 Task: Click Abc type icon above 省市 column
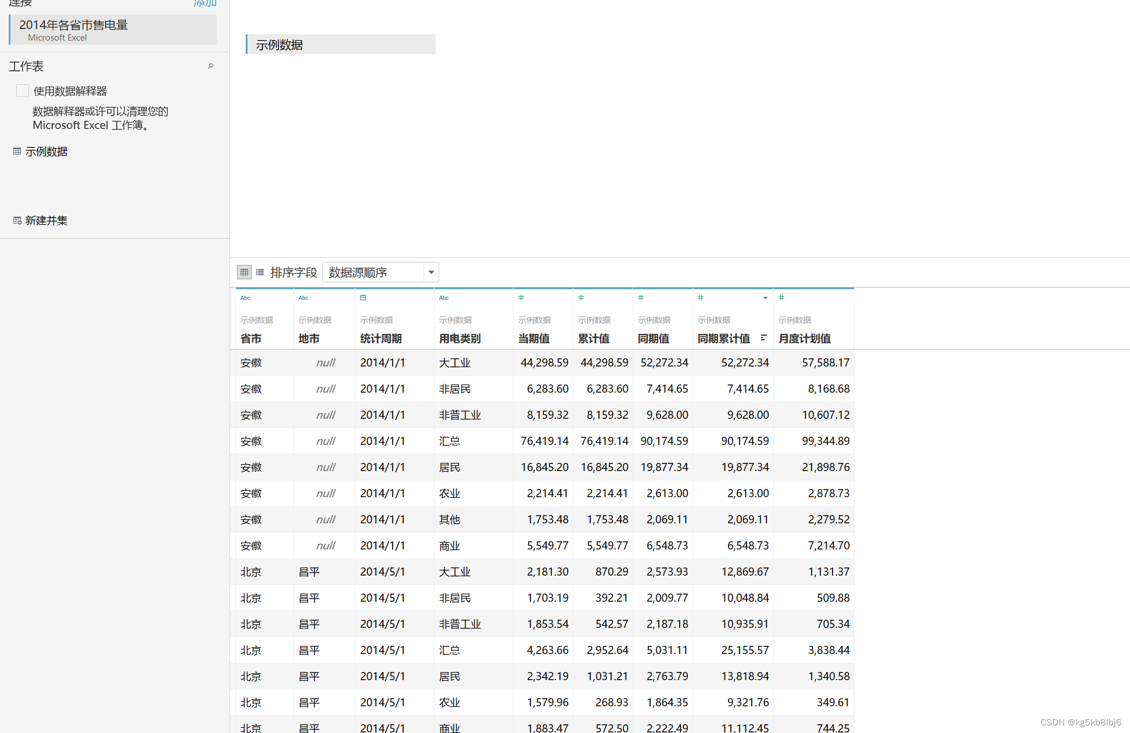click(245, 298)
